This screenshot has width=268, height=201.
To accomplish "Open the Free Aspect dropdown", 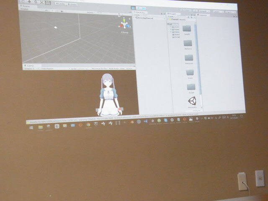I will pyautogui.click(x=55, y=69).
